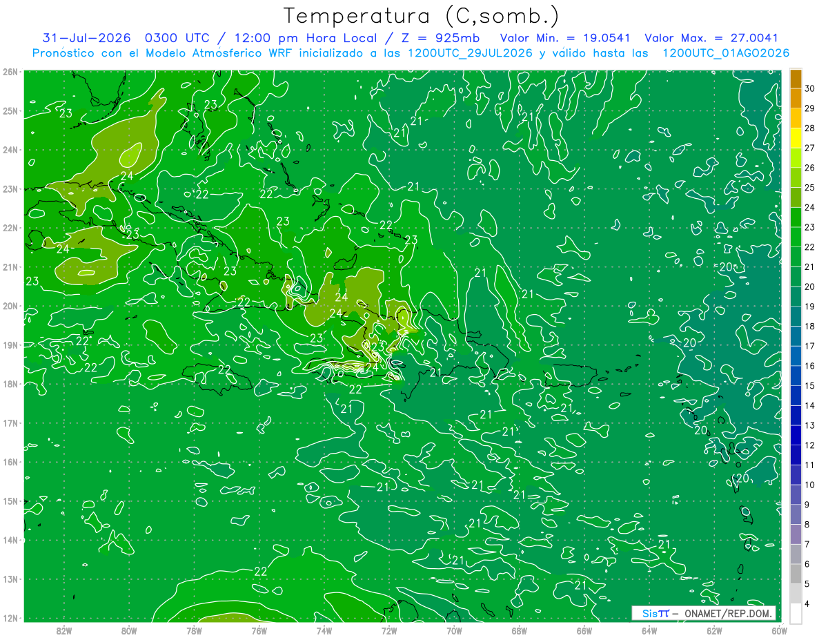
Task: Click the "0300 UTC" time label
Action: pos(178,38)
